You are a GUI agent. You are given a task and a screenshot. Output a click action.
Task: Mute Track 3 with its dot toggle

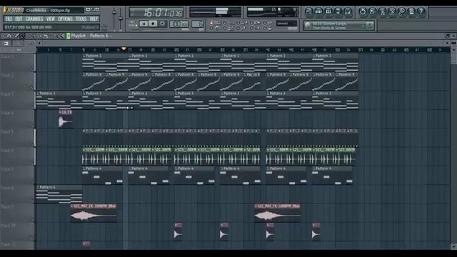pyautogui.click(x=32, y=106)
